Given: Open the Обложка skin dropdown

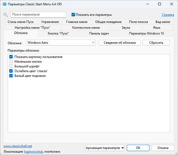Looking at the screenshot, I should coord(61,42).
